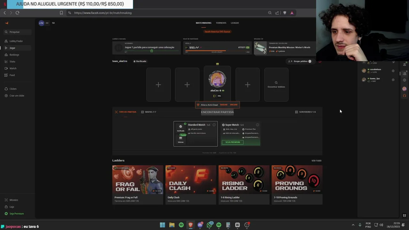Open the Pesquisar search field
409x230 pixels.
[x=18, y=32]
